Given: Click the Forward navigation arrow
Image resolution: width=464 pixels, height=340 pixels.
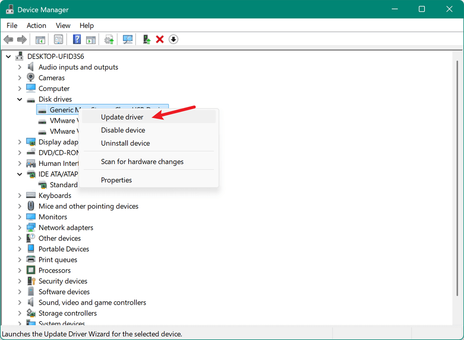Looking at the screenshot, I should (x=21, y=39).
